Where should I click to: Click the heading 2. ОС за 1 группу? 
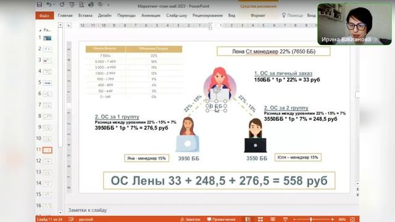[117, 117]
